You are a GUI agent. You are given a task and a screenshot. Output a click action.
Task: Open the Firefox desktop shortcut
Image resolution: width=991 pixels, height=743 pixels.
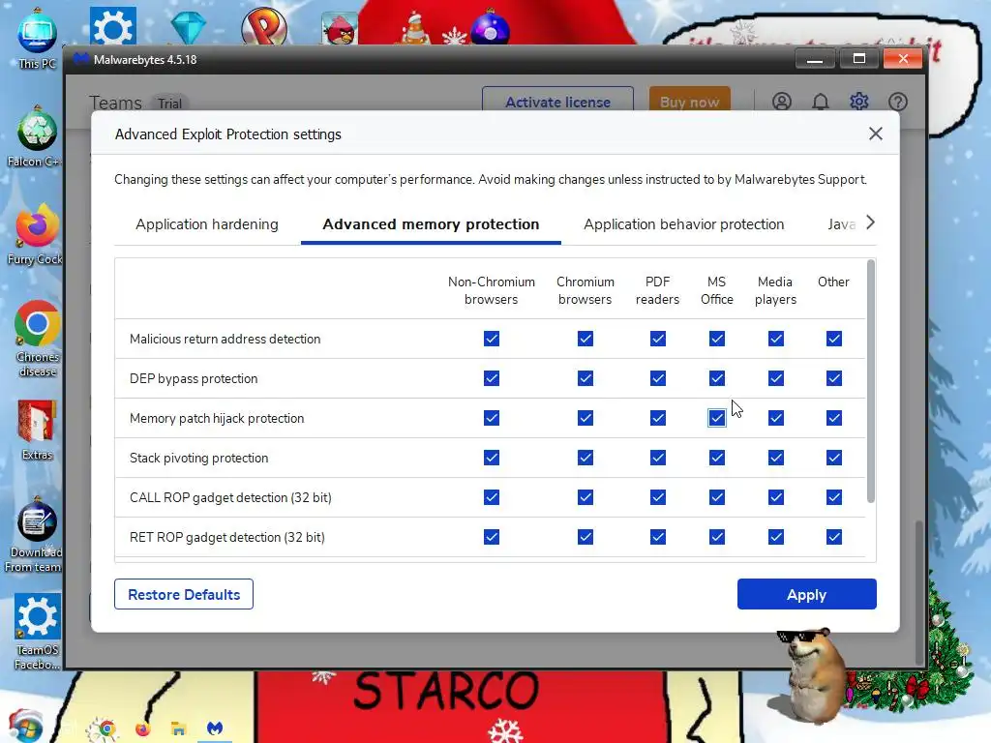37,235
